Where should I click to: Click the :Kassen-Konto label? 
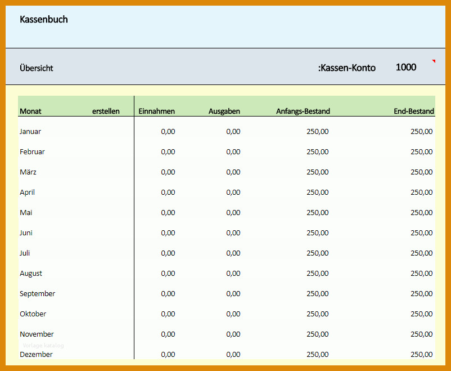tap(346, 68)
